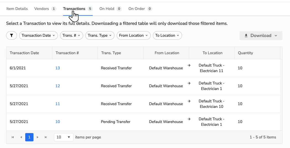Go to the previous page arrow
This screenshot has width=290, height=148.
21,137
